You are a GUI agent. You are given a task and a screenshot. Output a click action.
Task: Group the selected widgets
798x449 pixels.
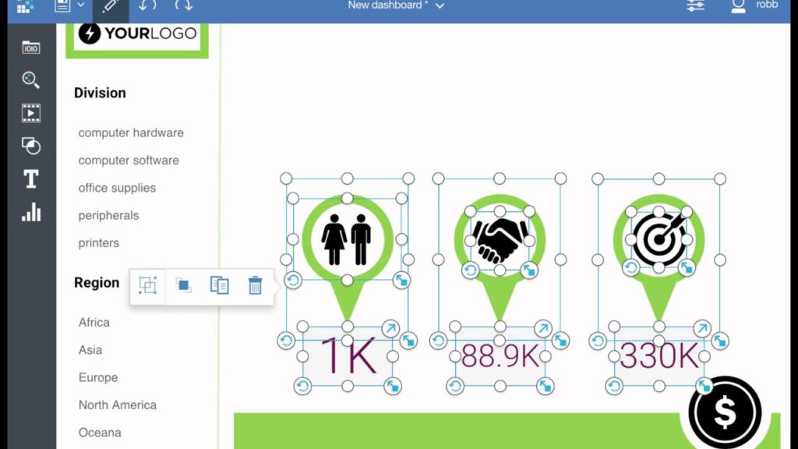(147, 285)
